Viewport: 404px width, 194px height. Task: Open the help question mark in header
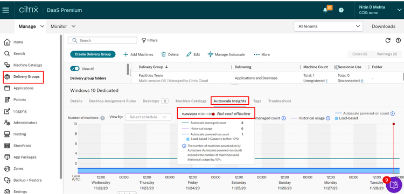pos(341,10)
